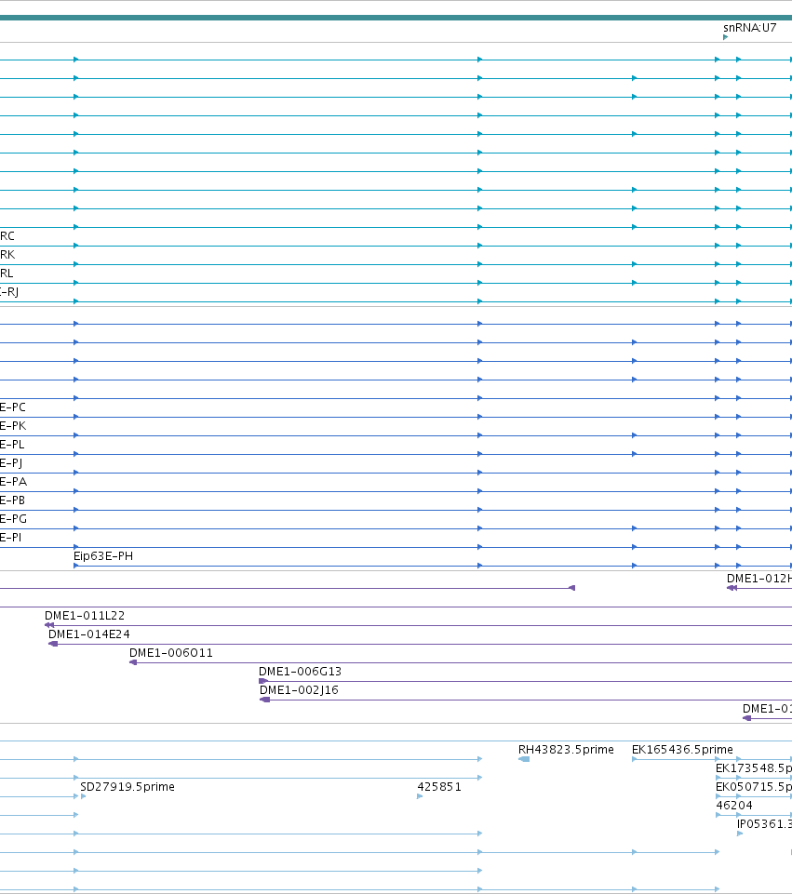Screen dimensions: 792x894
Task: Select the DME1-011L22 clone label
Action: pyautogui.click(x=85, y=616)
